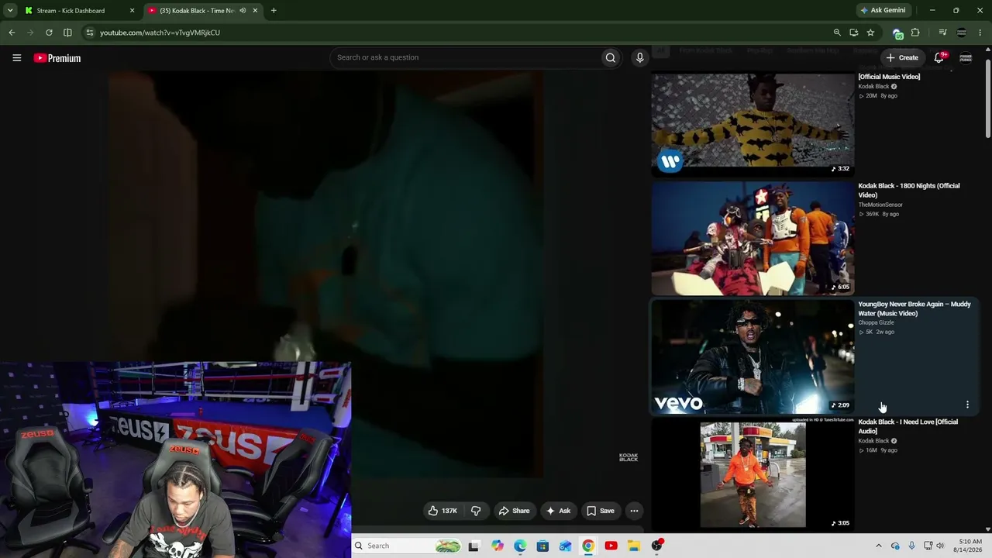Share the current video
The width and height of the screenshot is (992, 558).
515,511
